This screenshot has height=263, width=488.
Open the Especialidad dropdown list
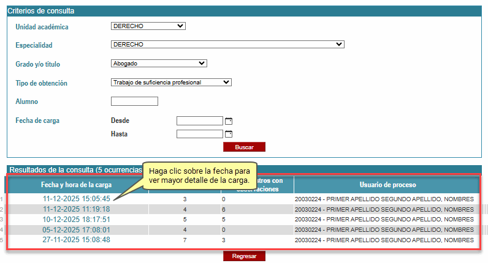pyautogui.click(x=227, y=45)
